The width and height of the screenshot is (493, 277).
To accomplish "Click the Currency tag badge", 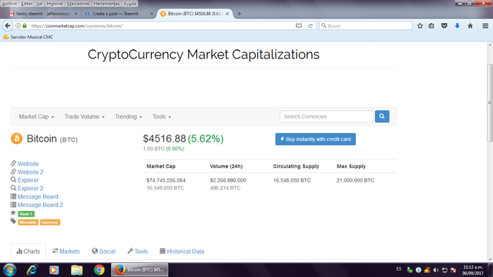I will point(49,222).
